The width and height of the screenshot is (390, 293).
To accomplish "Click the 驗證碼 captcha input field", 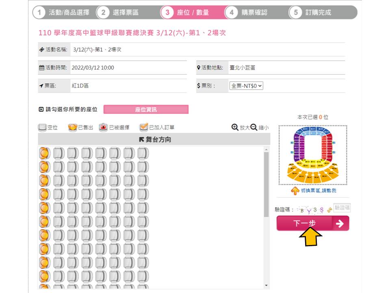I will click(x=342, y=208).
